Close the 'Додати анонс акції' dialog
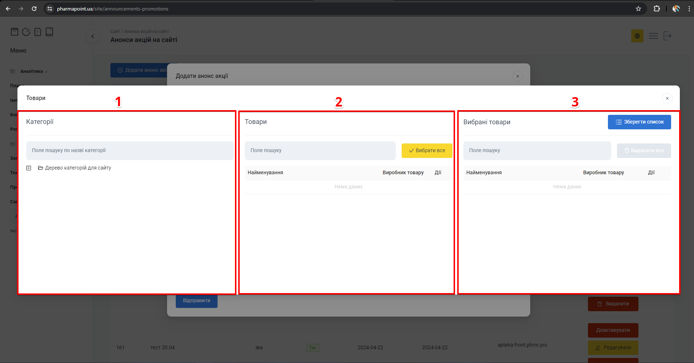 tap(518, 76)
